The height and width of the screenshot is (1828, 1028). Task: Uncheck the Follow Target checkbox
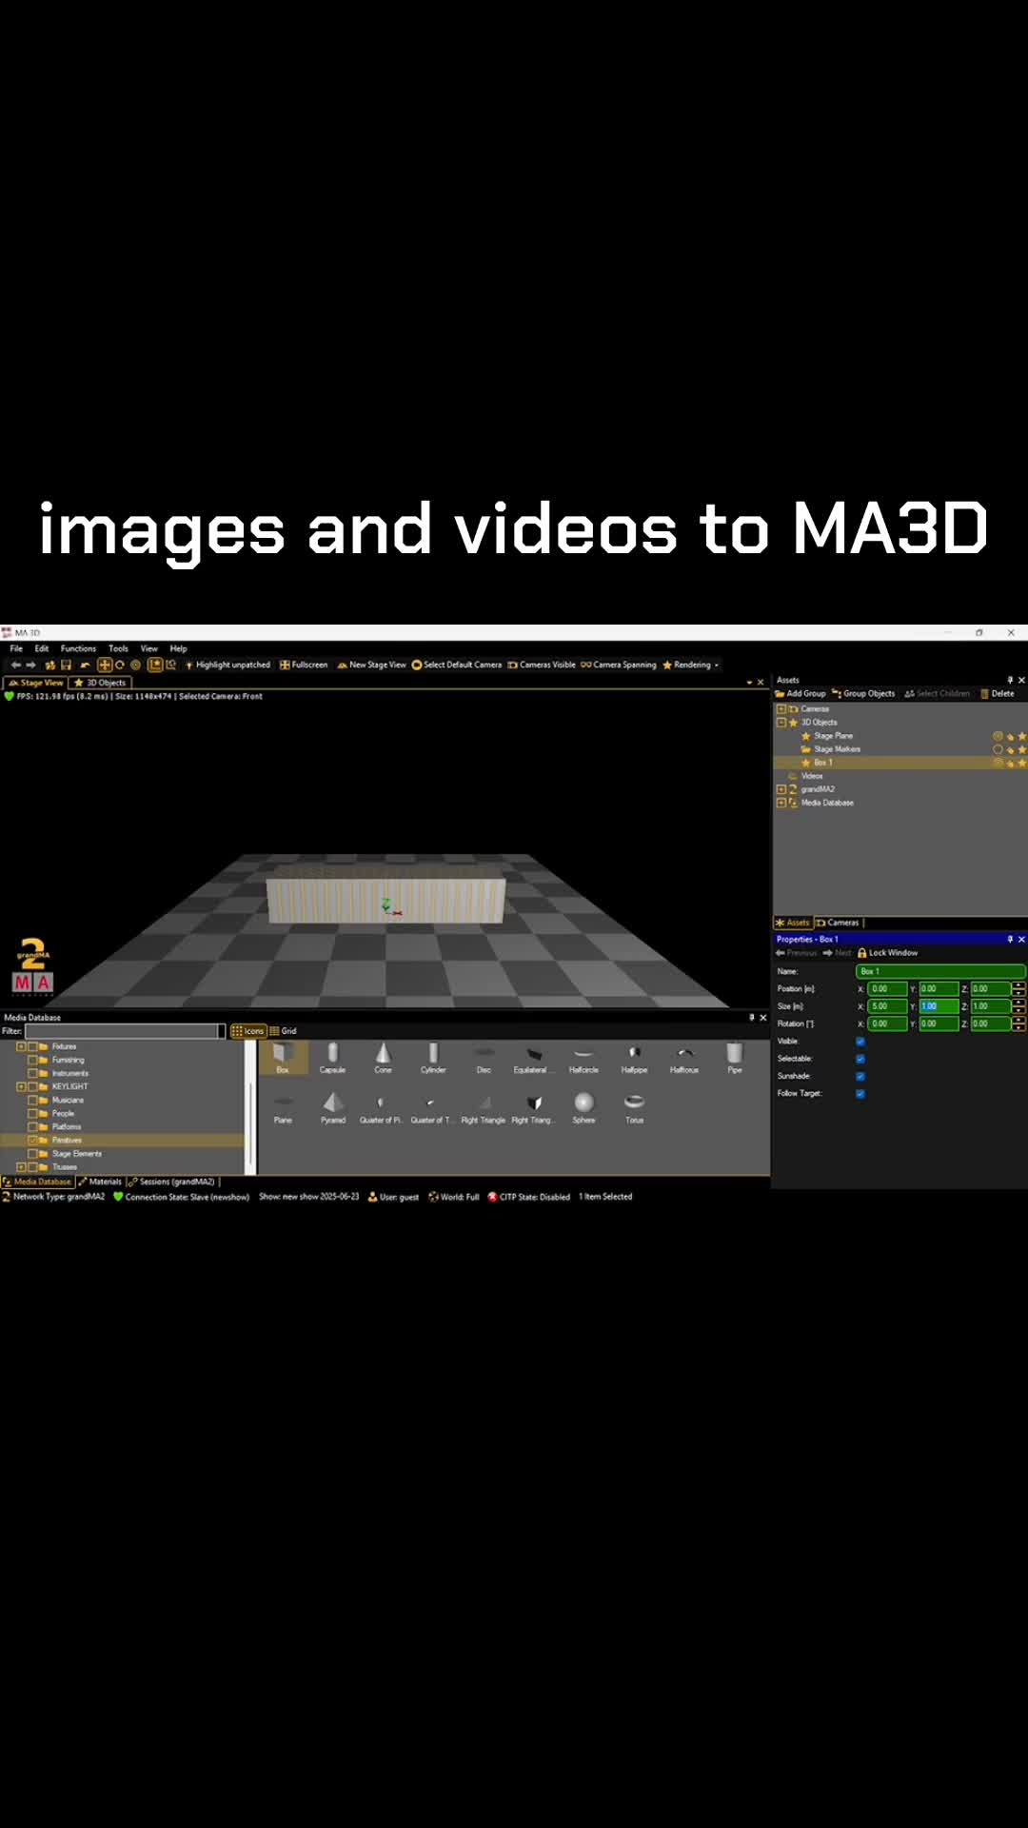point(860,1094)
